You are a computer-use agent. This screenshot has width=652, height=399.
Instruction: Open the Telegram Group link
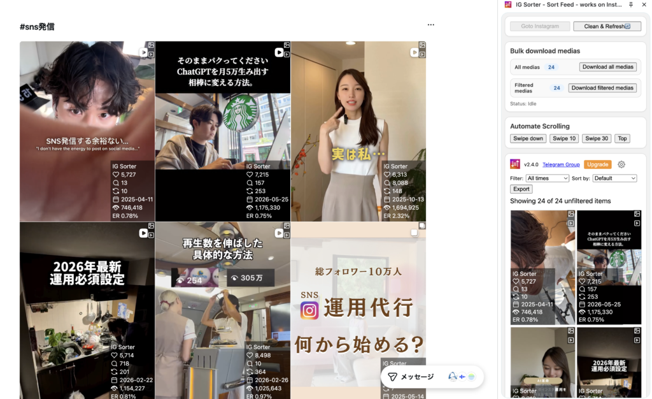pos(561,164)
